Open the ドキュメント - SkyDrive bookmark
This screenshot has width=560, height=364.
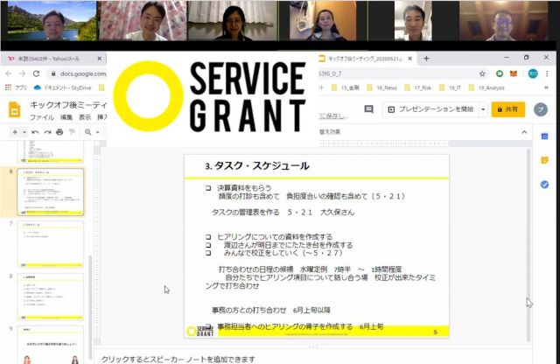[62, 87]
